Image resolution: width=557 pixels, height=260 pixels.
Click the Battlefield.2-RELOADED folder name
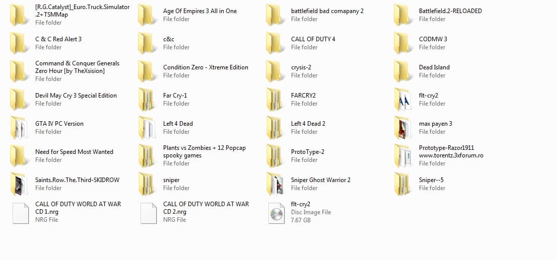[x=450, y=11]
